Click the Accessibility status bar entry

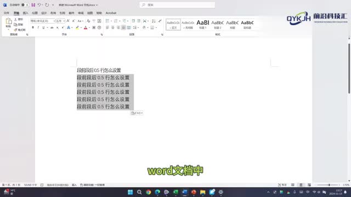tap(92, 185)
